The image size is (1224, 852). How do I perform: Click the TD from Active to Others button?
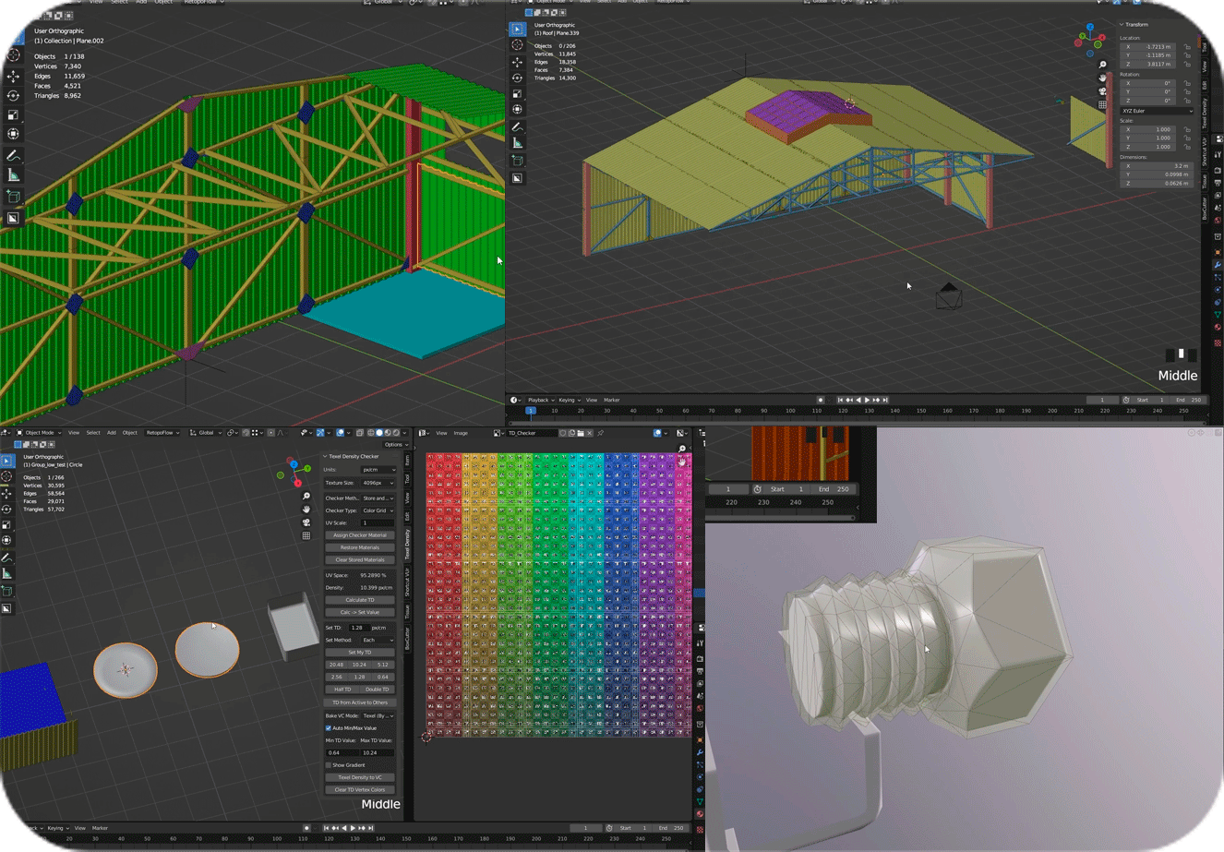tap(360, 702)
